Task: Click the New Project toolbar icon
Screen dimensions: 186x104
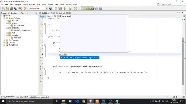Action: 7,8
